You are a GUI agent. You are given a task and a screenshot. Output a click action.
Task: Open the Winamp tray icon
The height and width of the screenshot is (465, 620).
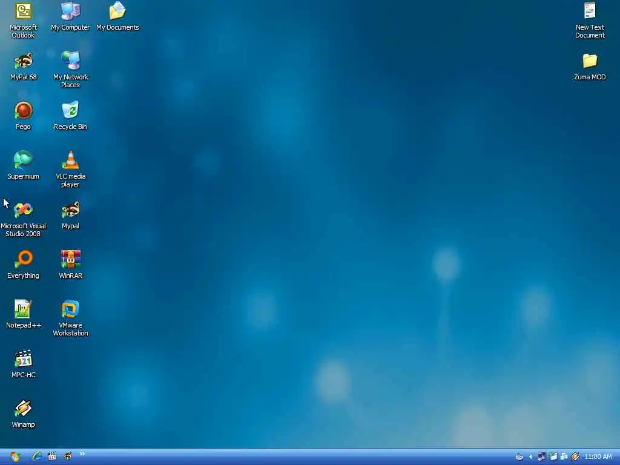point(575,457)
